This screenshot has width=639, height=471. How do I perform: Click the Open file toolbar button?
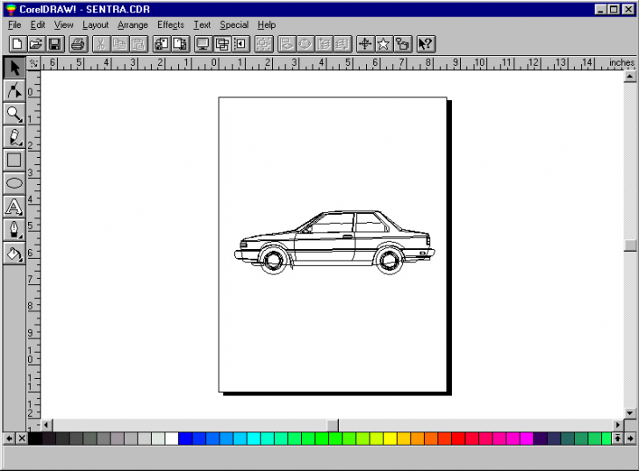pos(36,43)
